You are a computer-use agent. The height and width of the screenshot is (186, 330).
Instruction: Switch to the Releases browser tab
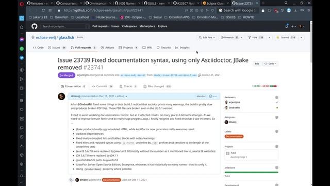click(38, 3)
